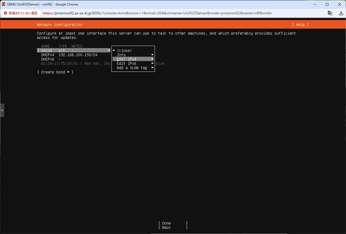Expand the noVNC control bar side handle
346x234 pixels.
pos(2,110)
